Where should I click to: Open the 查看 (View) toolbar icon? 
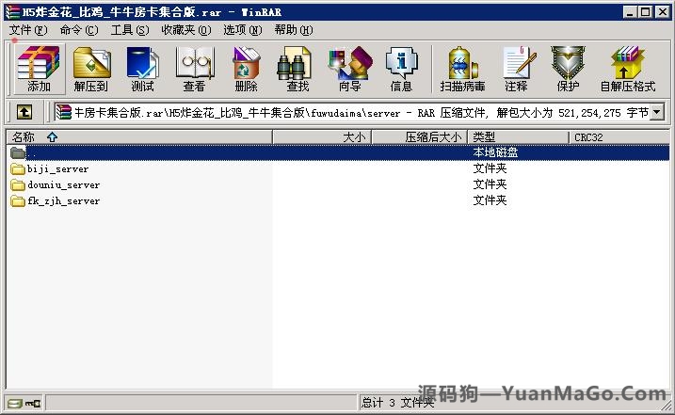[x=194, y=69]
